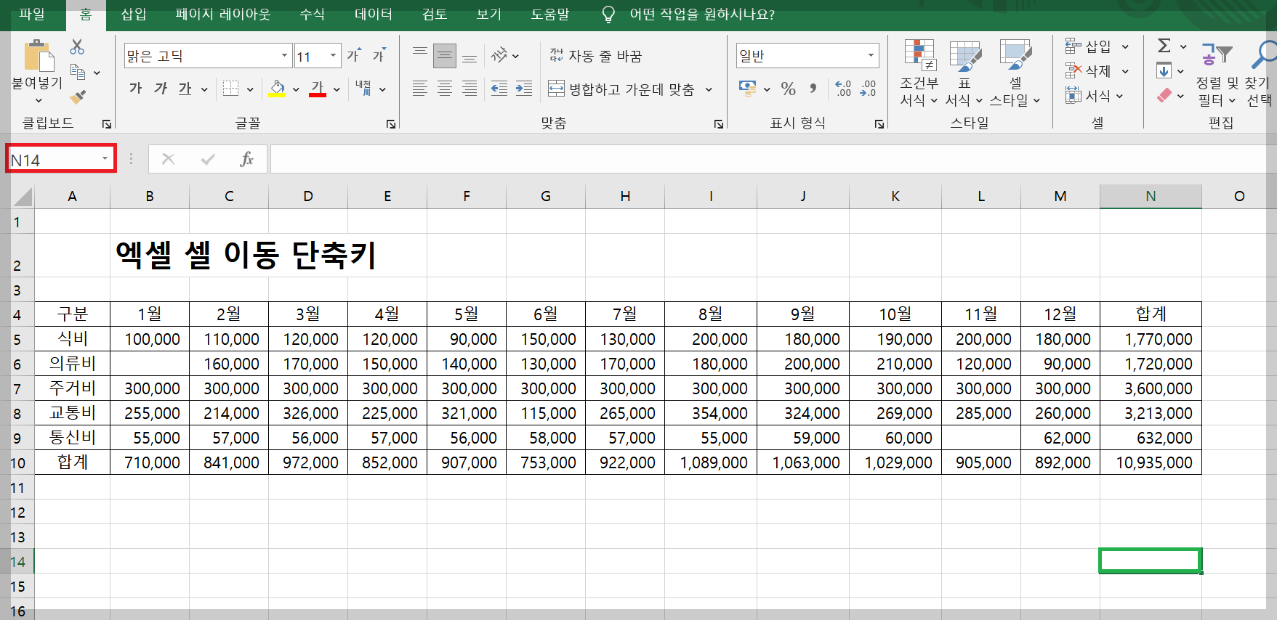This screenshot has width=1277, height=620.
Task: Apply the fill color bucket icon
Action: 277,89
